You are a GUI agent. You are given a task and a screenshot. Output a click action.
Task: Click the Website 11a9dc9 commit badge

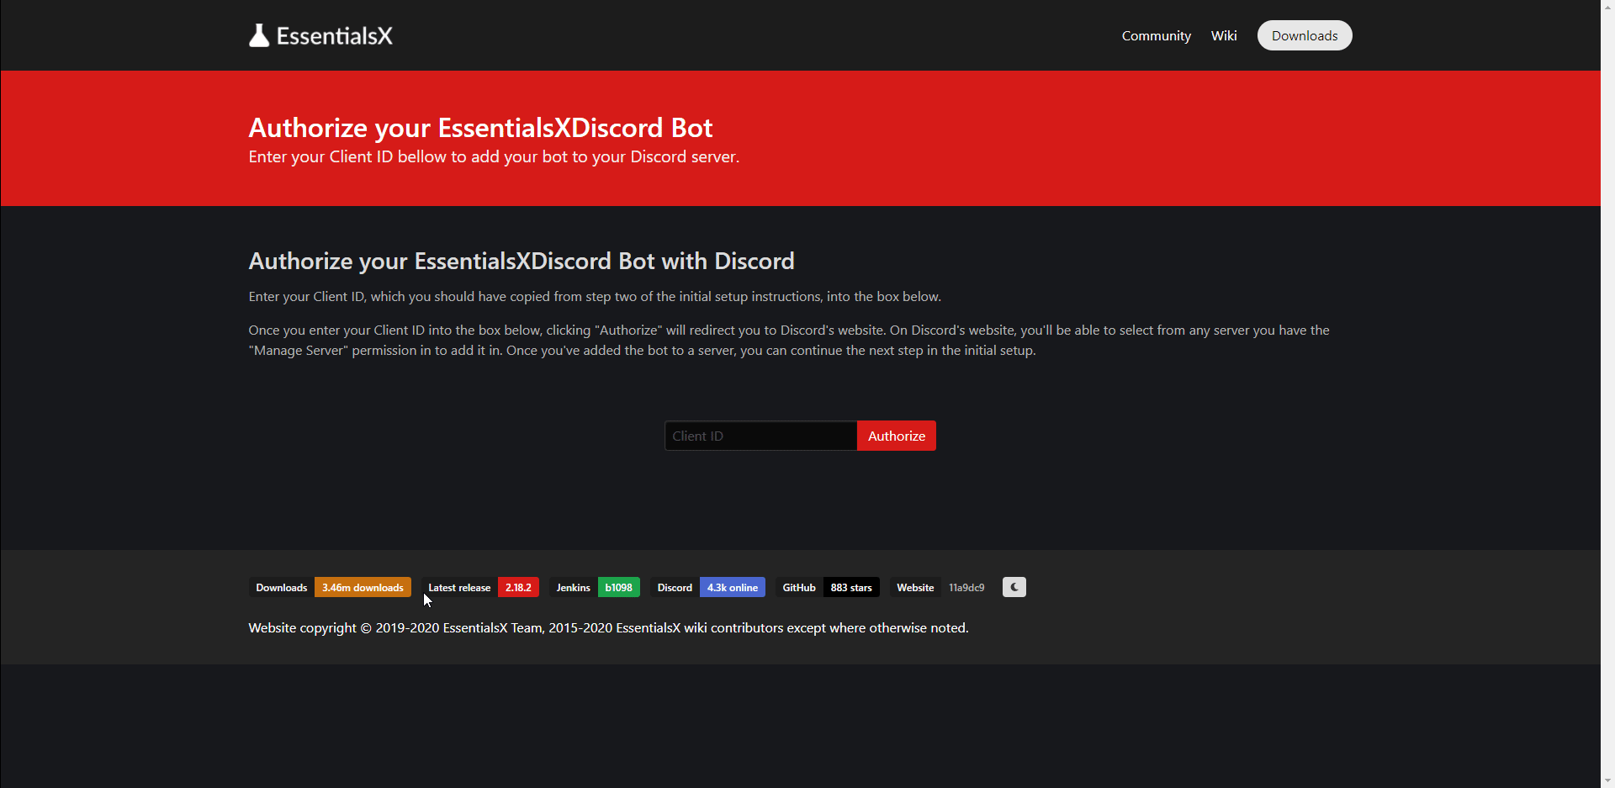pyautogui.click(x=966, y=587)
